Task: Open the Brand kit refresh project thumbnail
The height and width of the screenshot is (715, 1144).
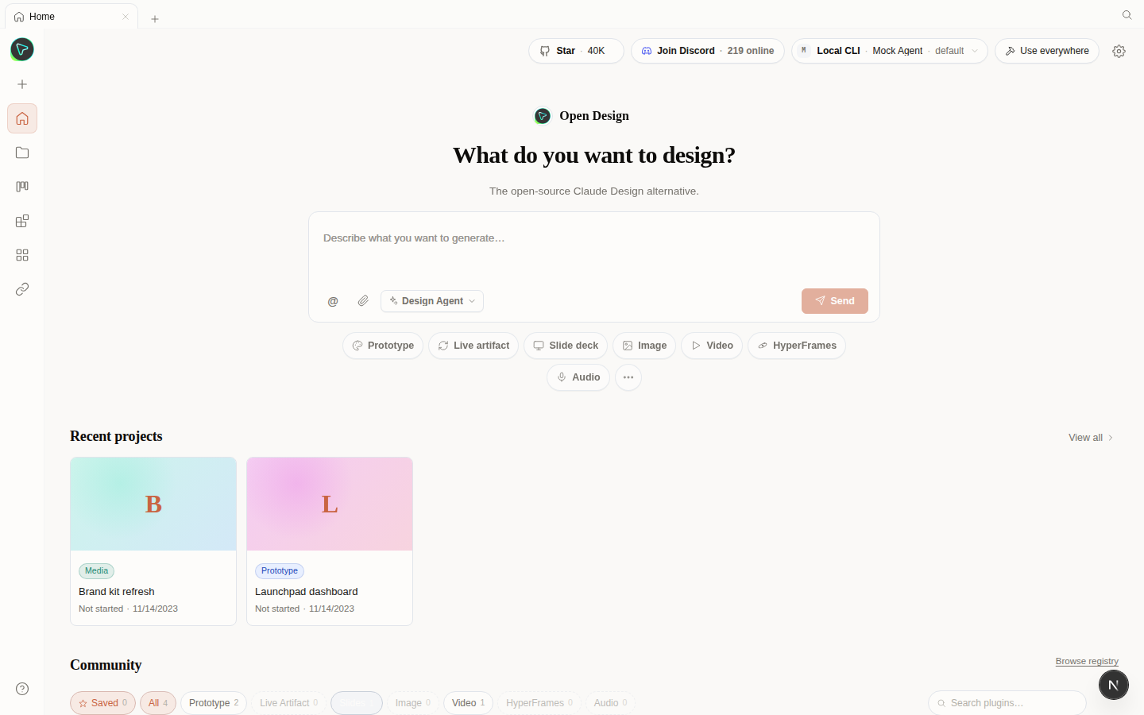Action: pyautogui.click(x=153, y=504)
